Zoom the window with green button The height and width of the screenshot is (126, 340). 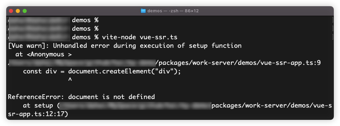pos(25,11)
